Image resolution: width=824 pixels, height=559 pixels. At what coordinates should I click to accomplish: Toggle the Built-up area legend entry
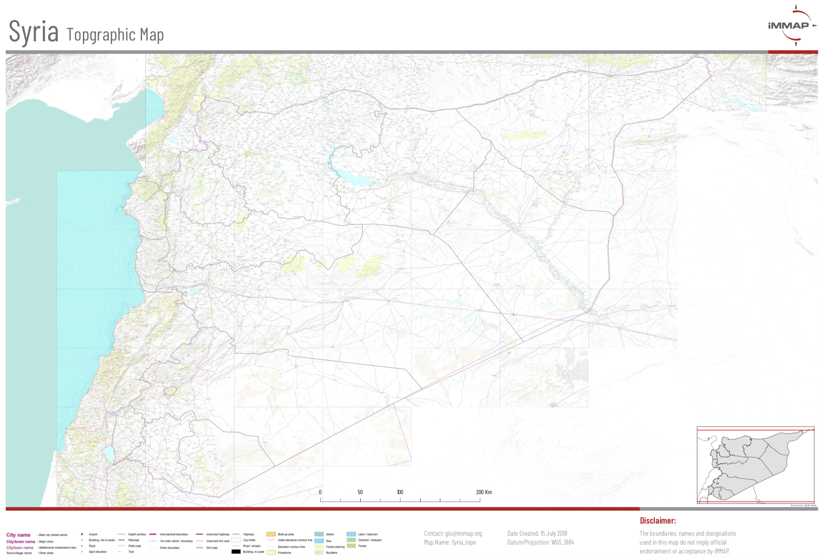(x=270, y=534)
